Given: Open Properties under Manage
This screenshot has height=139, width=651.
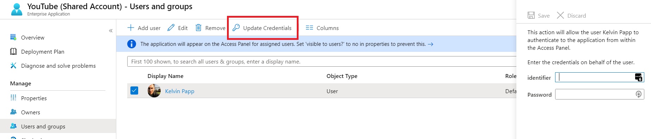Looking at the screenshot, I should click(x=34, y=98).
